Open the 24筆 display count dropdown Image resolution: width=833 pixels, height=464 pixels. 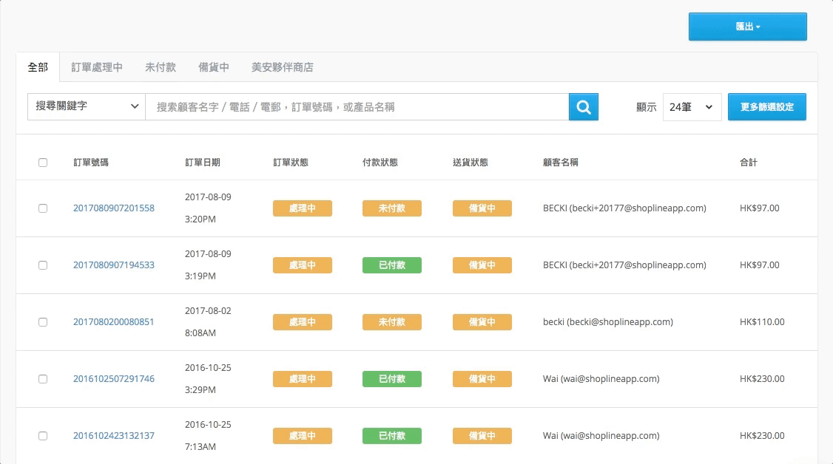tap(692, 107)
